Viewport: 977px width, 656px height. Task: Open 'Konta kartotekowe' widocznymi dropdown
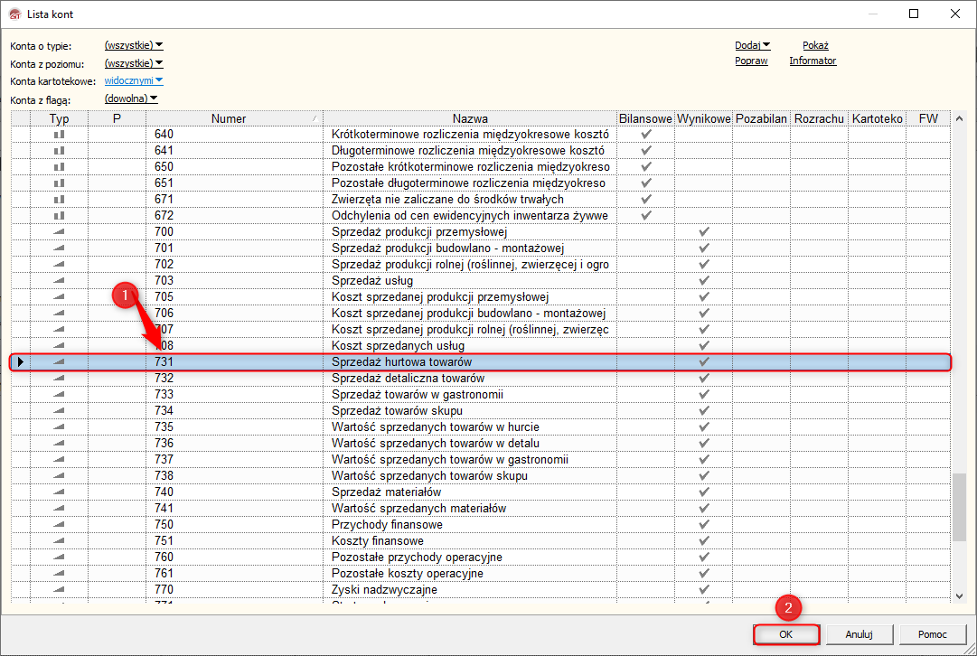(x=134, y=81)
